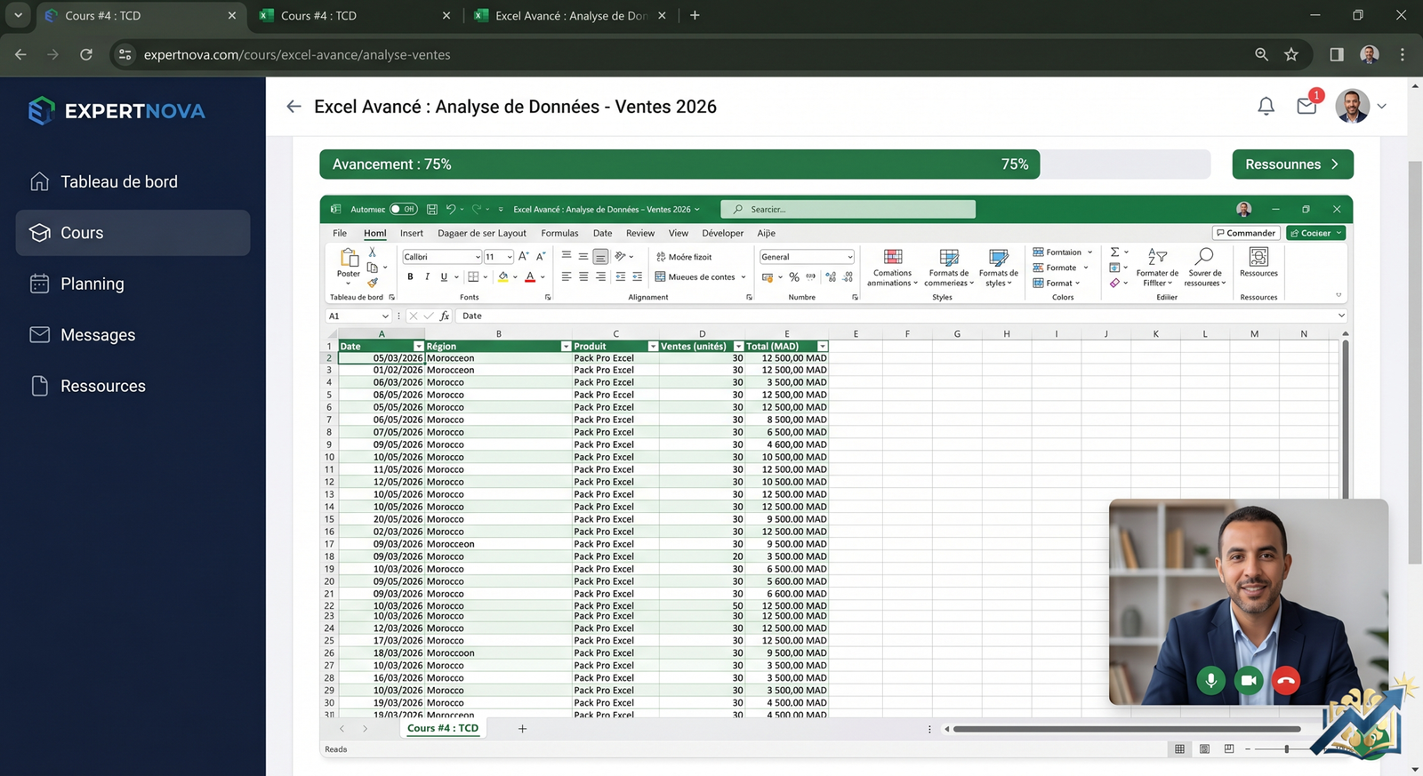Click the Bold formatting icon
The width and height of the screenshot is (1423, 776).
click(x=410, y=276)
